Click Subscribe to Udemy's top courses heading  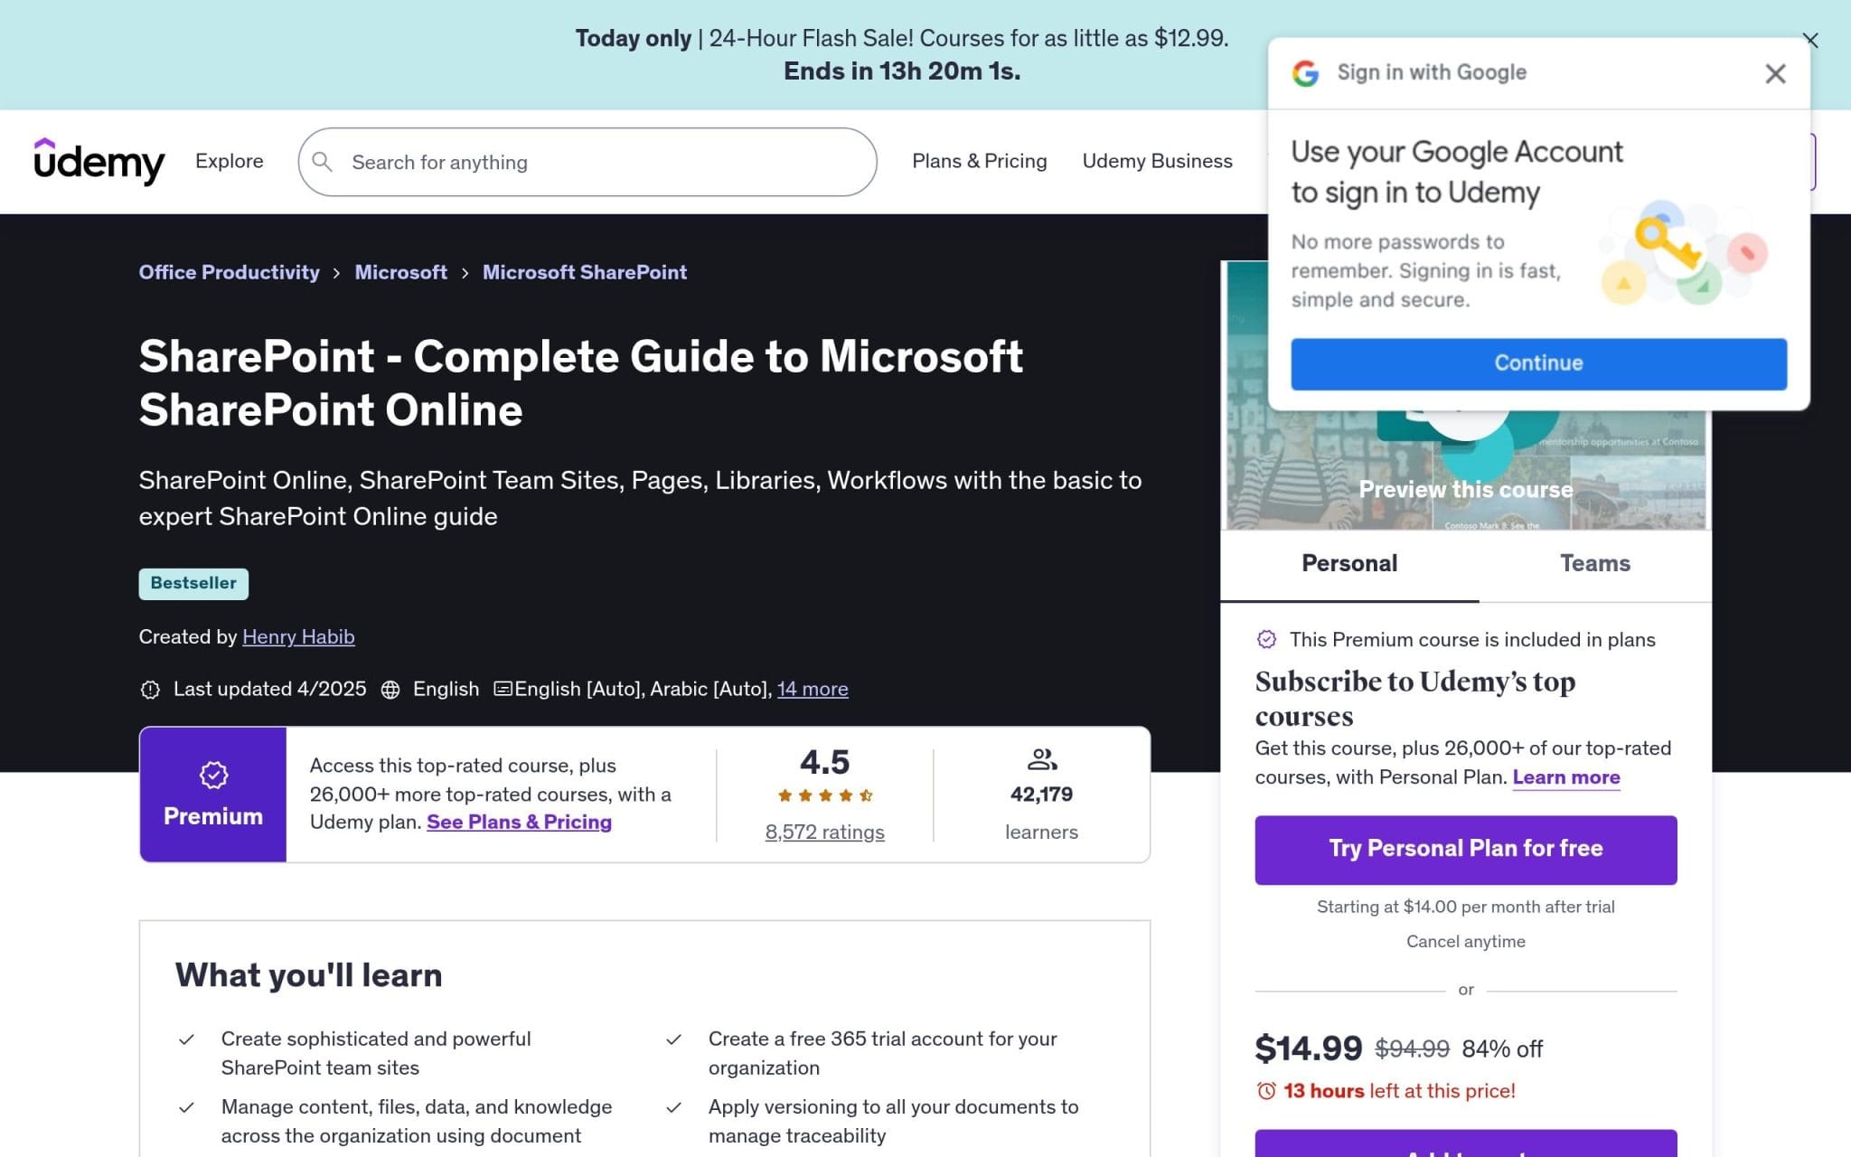point(1414,699)
